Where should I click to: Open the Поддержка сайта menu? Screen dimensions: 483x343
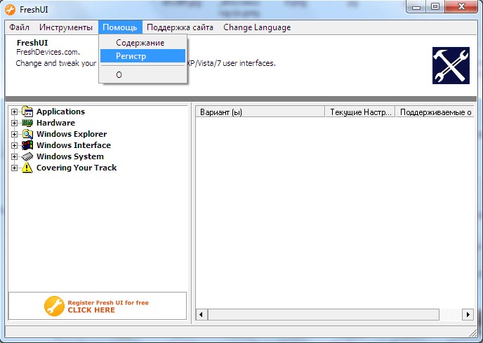(180, 27)
